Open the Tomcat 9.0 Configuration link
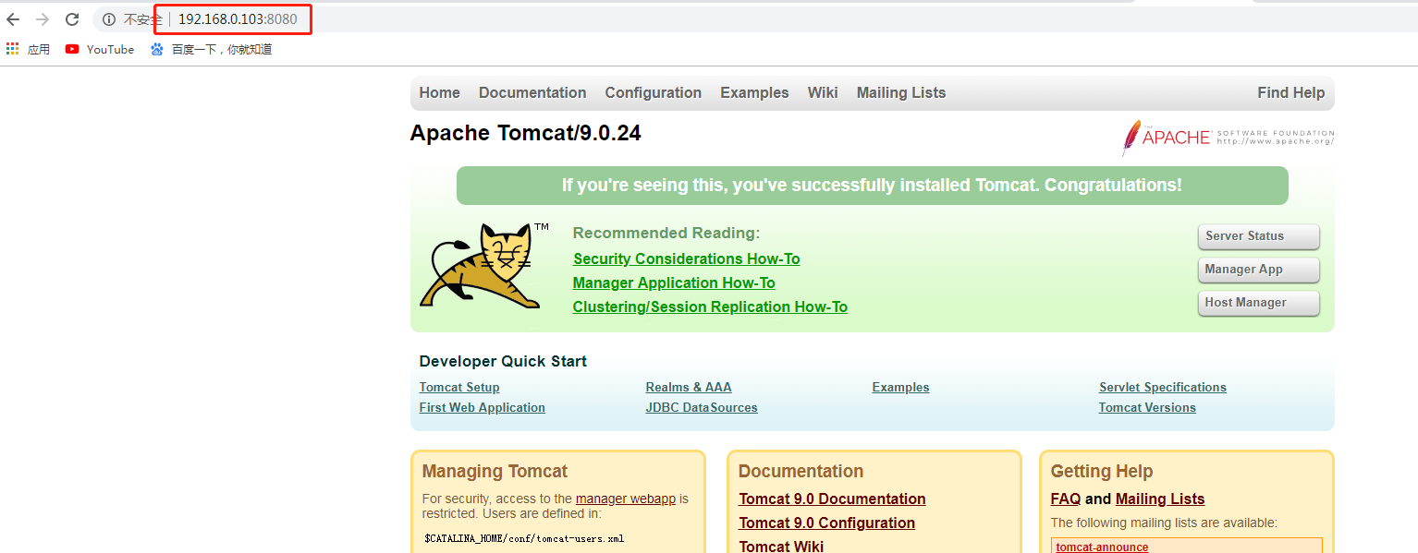Viewport: 1418px width, 553px height. coord(826,523)
